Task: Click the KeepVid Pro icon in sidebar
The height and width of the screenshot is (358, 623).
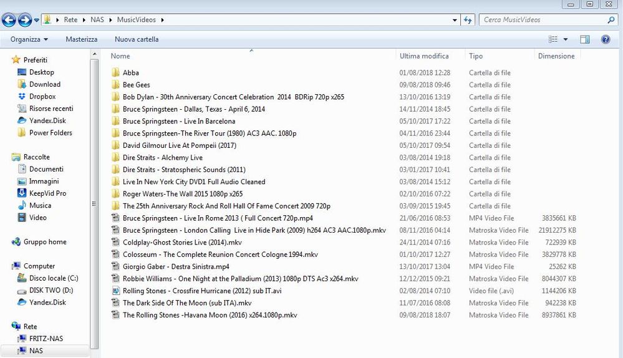Action: coord(22,193)
